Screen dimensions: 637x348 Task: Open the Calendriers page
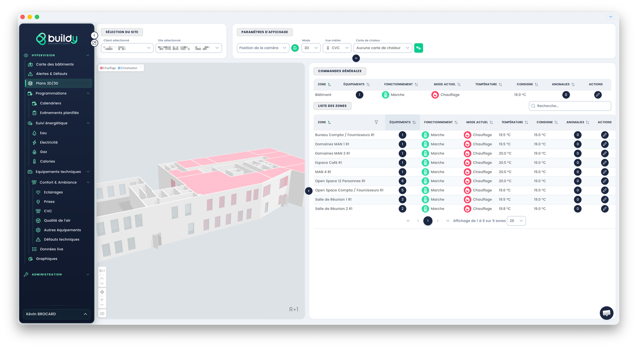pos(51,103)
